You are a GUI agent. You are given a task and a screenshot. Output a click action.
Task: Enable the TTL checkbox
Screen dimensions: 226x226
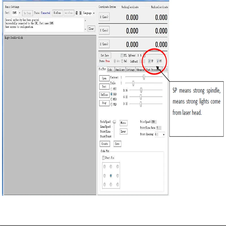(x=122, y=55)
